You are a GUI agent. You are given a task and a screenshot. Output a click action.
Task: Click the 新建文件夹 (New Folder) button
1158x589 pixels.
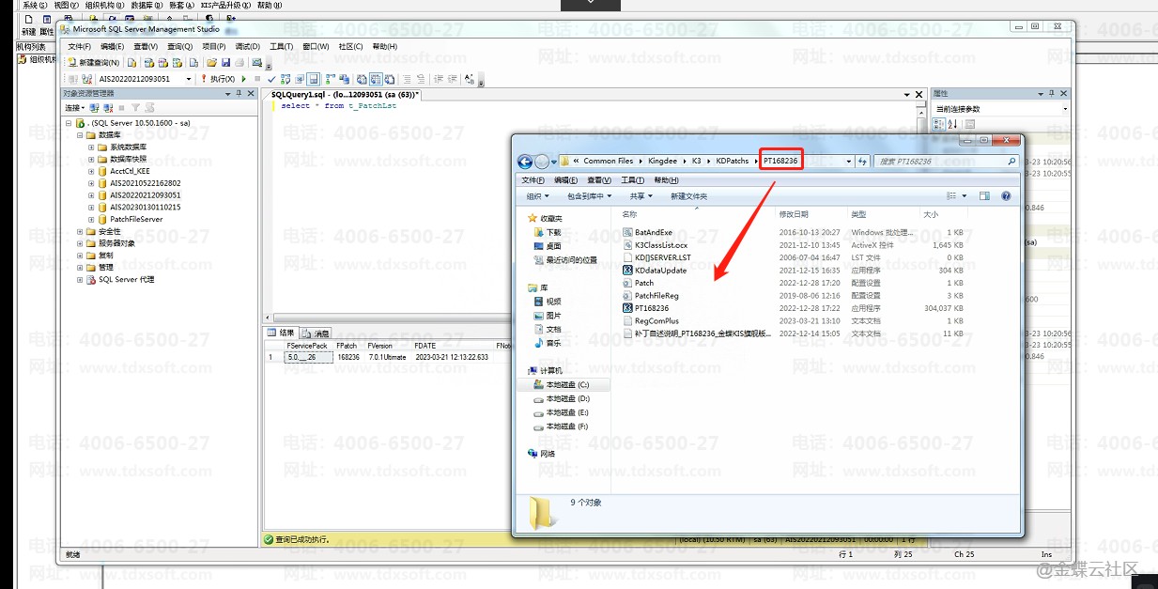(x=688, y=196)
